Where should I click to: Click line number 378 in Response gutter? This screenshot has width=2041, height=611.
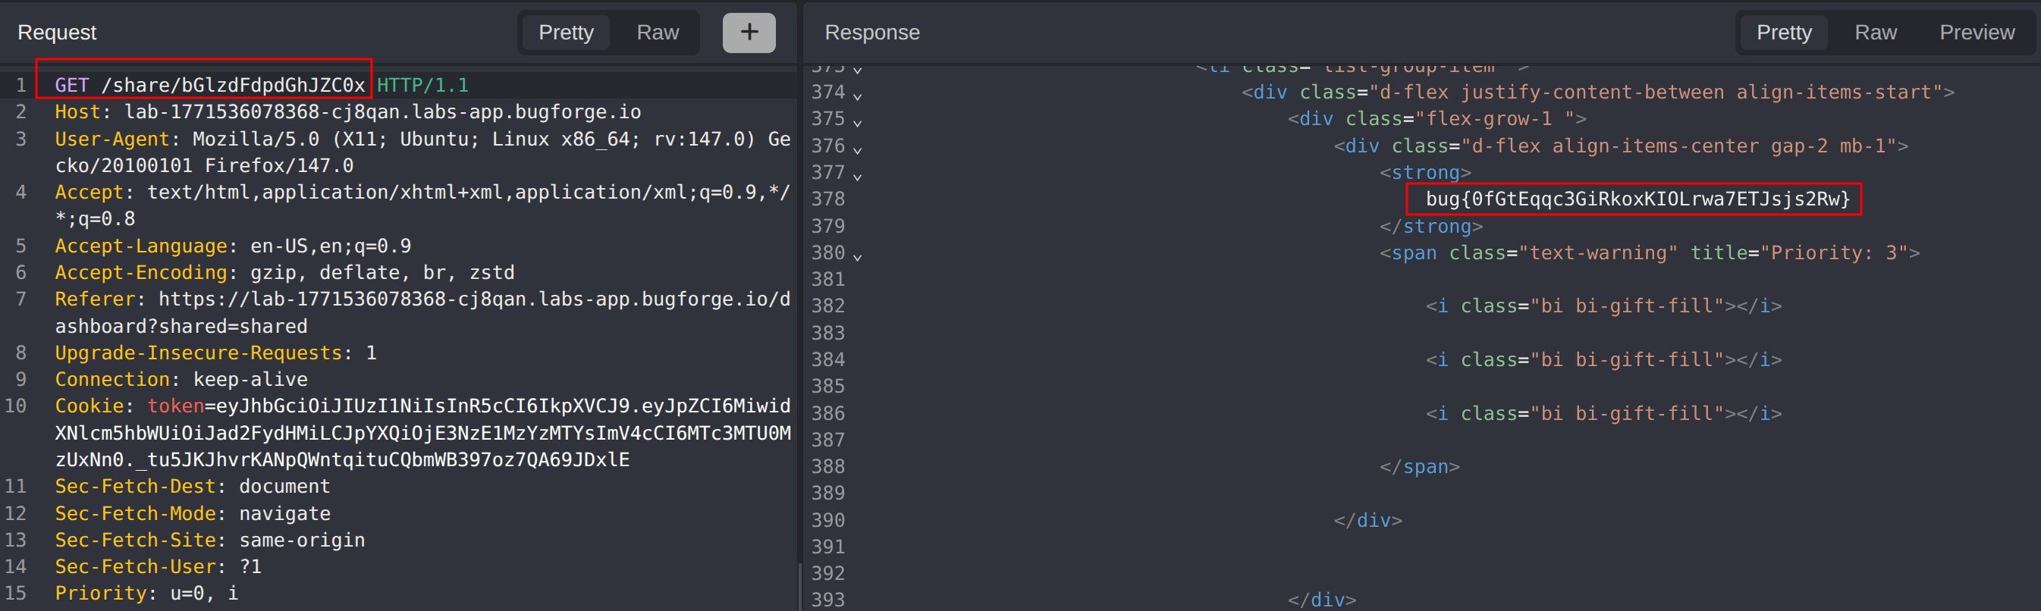(x=828, y=199)
